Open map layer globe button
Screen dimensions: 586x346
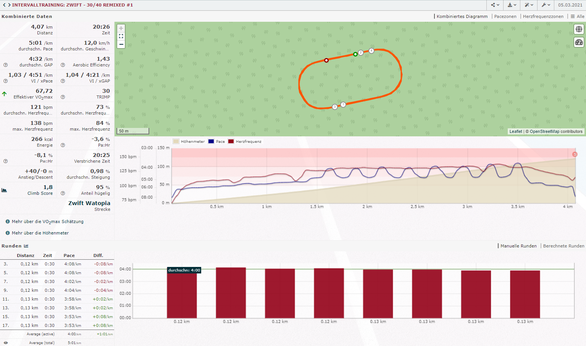click(579, 29)
